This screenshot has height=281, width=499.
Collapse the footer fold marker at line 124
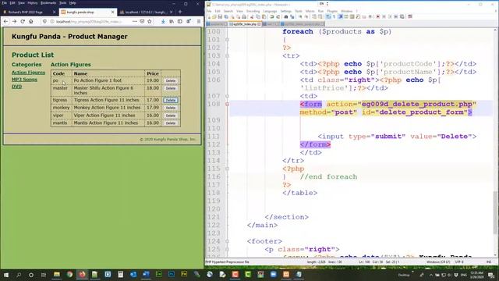[x=227, y=241]
